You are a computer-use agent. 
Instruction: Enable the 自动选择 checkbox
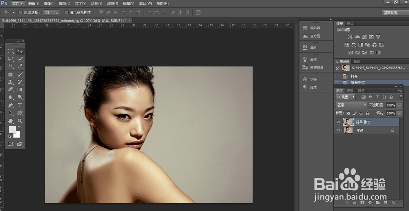click(20, 12)
